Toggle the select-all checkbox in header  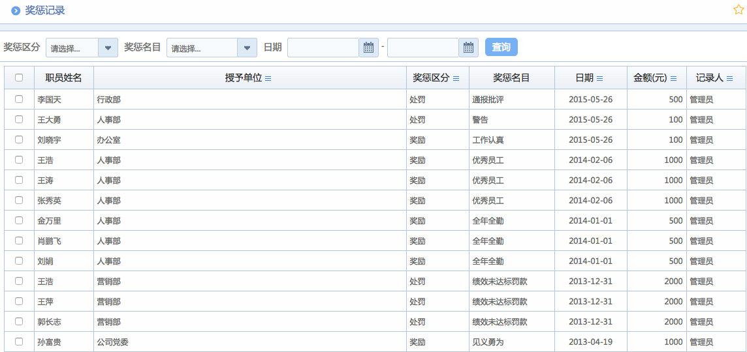click(19, 78)
